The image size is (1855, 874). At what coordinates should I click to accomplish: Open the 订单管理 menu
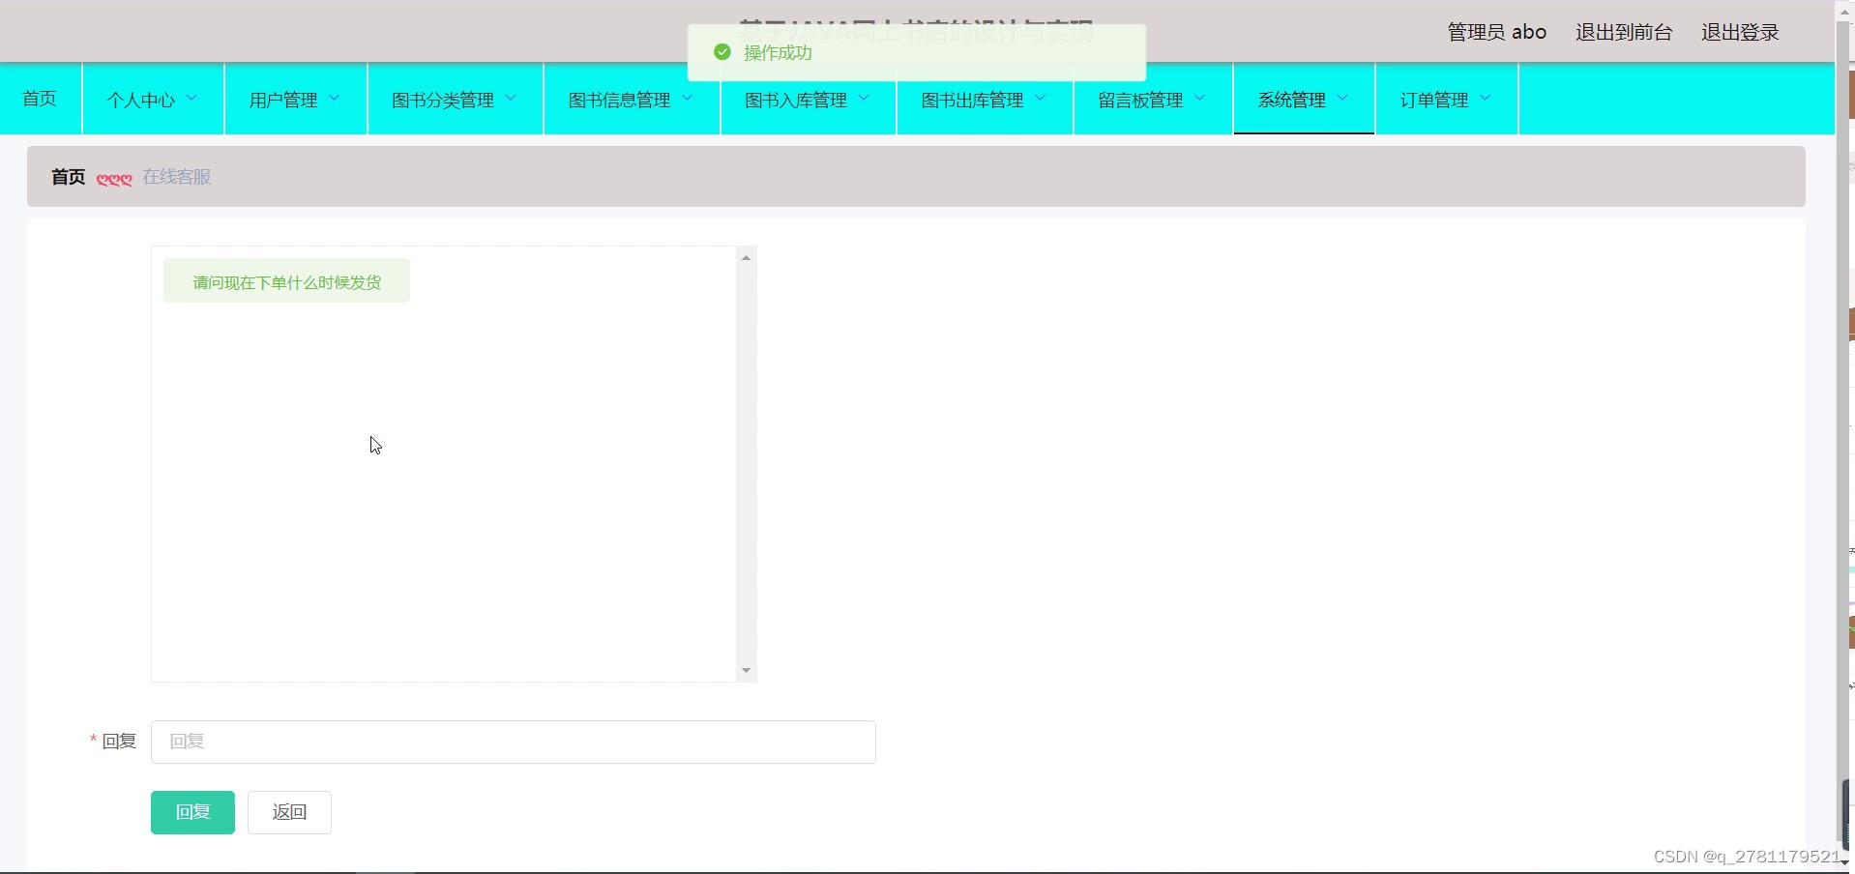click(x=1446, y=99)
